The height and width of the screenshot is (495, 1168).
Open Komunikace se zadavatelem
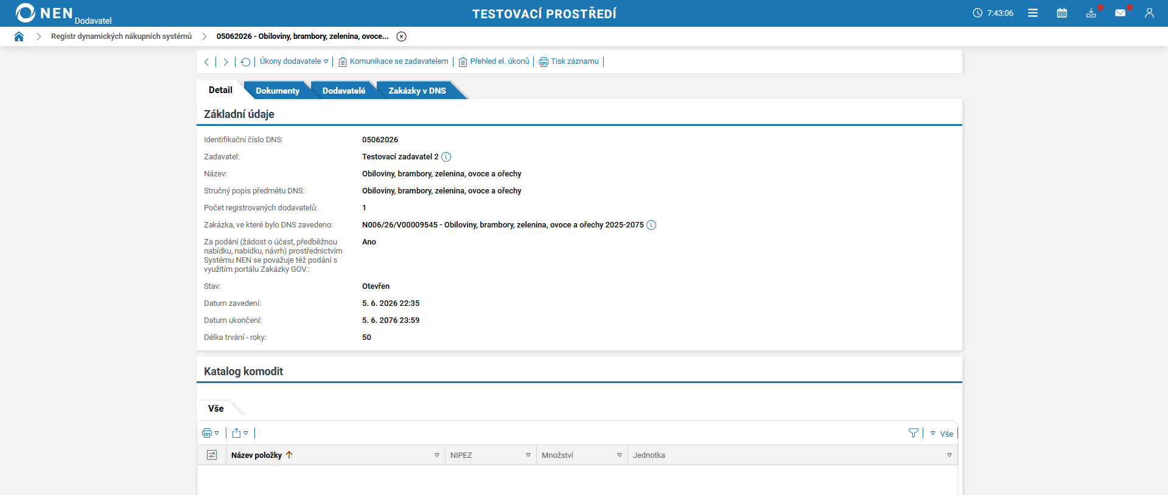(x=393, y=61)
